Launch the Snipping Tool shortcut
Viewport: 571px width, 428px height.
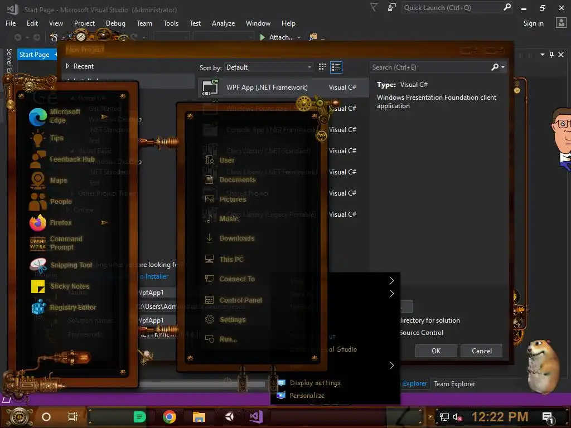tap(61, 265)
